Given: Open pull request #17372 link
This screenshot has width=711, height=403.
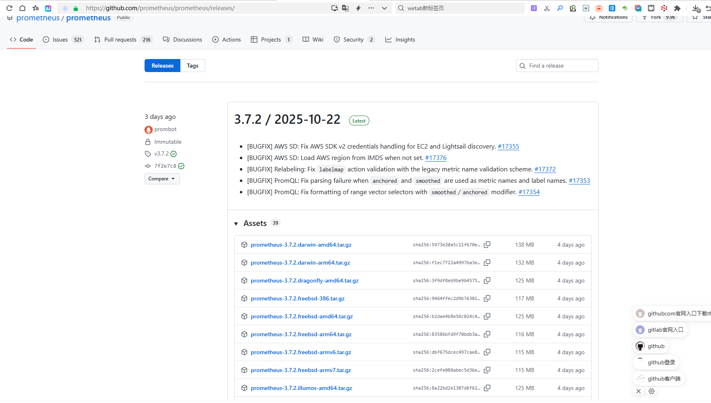Looking at the screenshot, I should click(x=545, y=169).
